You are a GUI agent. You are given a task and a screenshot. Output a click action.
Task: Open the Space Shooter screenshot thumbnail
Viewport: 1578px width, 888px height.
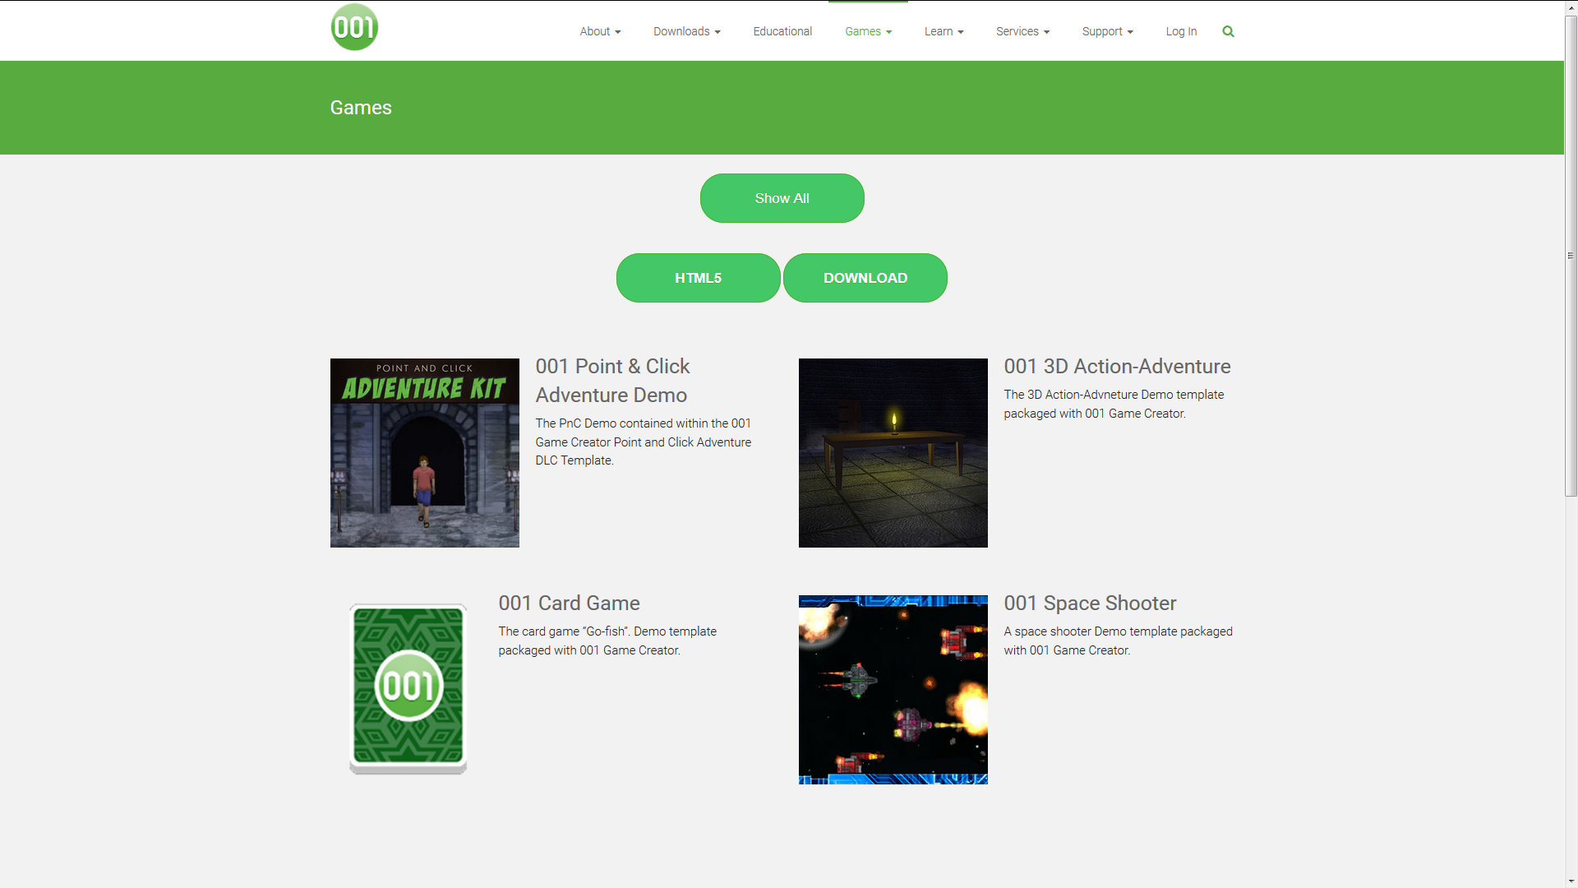(x=893, y=690)
